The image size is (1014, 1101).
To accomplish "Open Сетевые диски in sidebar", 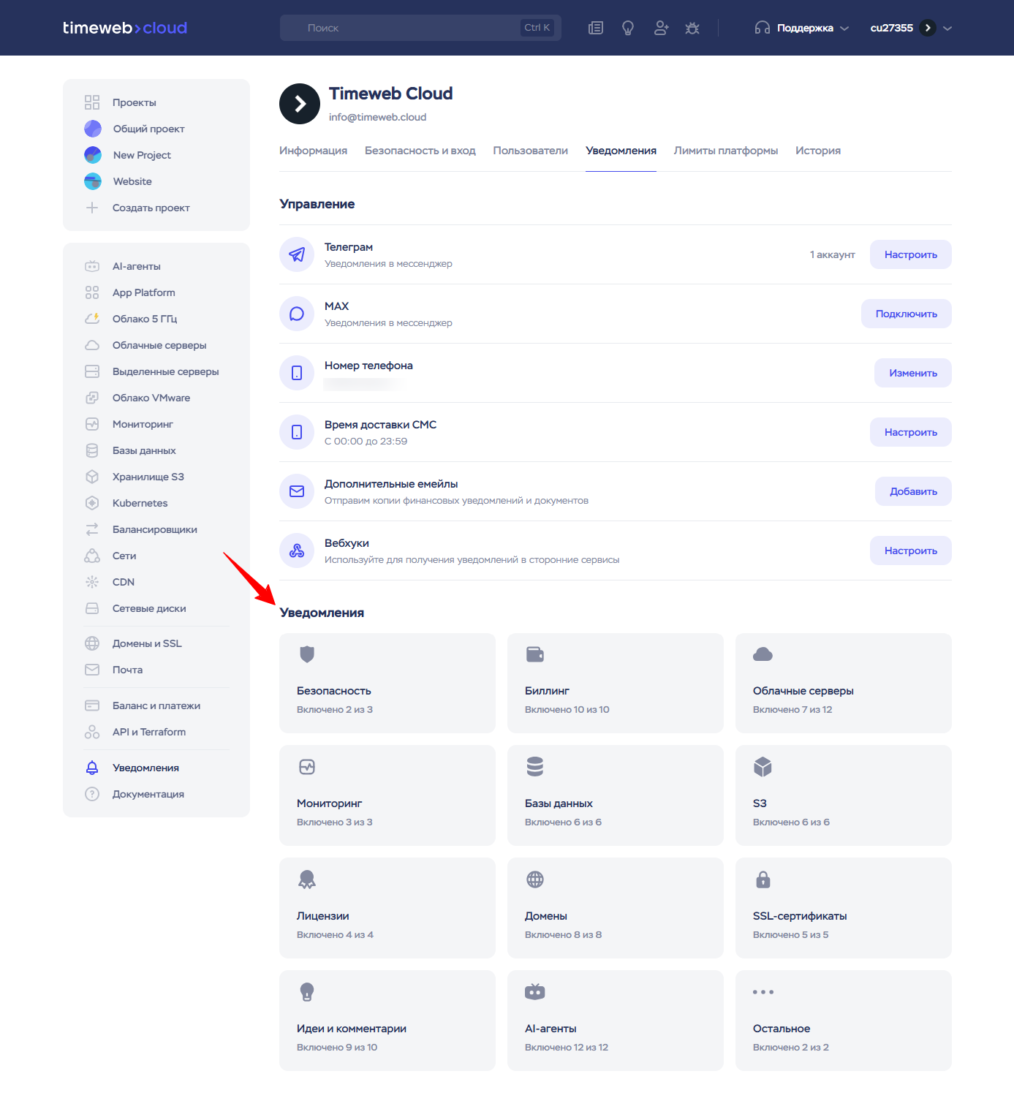I will point(149,608).
